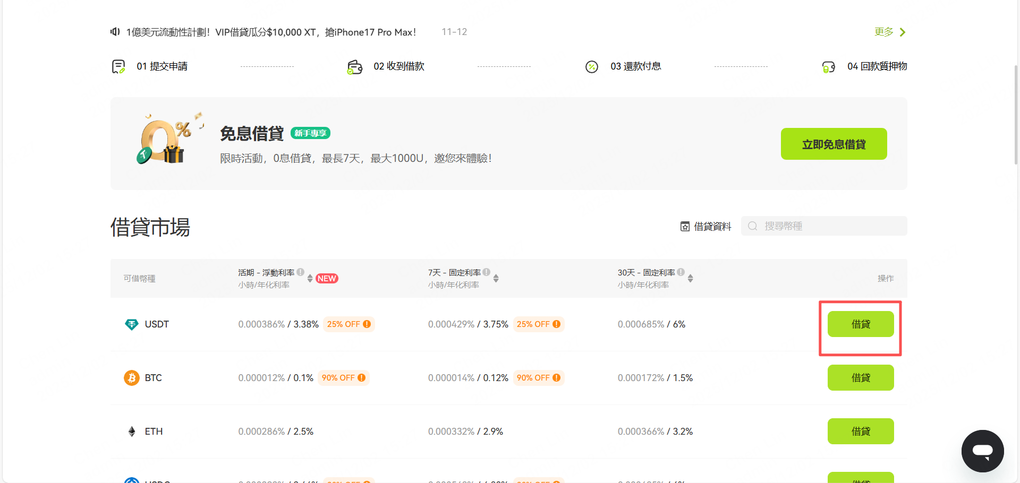Click the 立即免息借貸 button
Image resolution: width=1020 pixels, height=483 pixels.
coord(834,143)
